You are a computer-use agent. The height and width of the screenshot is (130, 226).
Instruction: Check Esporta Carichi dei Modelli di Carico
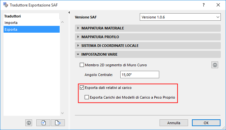(x=87, y=97)
